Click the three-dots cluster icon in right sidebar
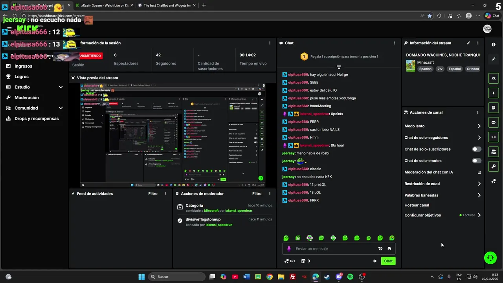Screen dimensions: 503x283 (494, 181)
